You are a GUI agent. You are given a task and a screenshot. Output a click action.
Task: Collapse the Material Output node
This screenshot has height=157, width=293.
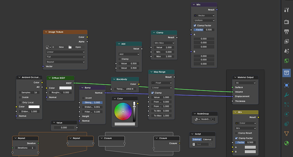point(235,77)
